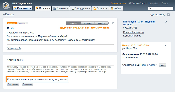Open the Оставьте отзыв link
175x92 pixels.
coord(118,3)
